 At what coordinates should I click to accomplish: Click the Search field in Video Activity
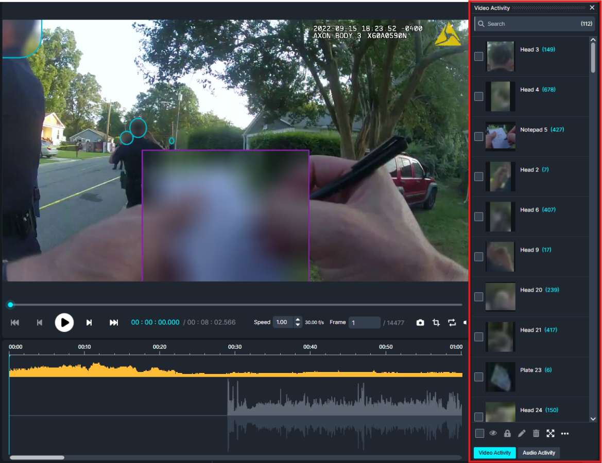coord(530,24)
